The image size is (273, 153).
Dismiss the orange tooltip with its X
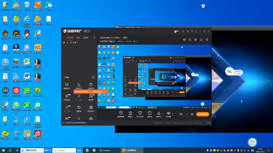pos(106,92)
